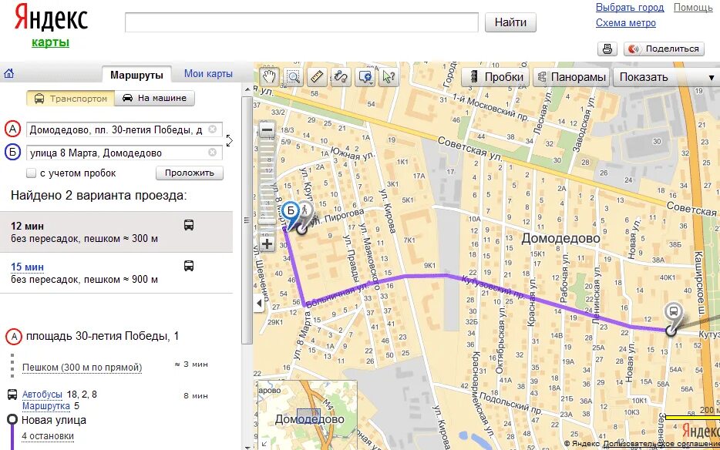Click the Найти search button
Image resolution: width=720 pixels, height=450 pixels.
pos(510,22)
